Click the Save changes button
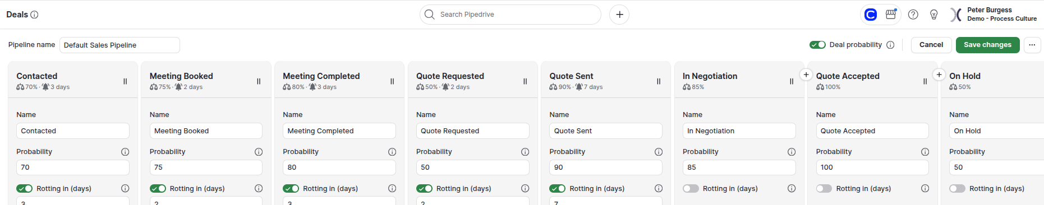 (x=987, y=45)
